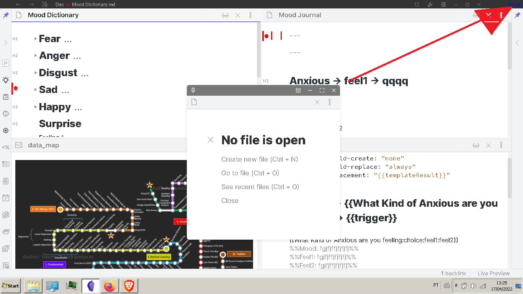Expand the sidebar using the top chevron

pyautogui.click(x=5, y=43)
